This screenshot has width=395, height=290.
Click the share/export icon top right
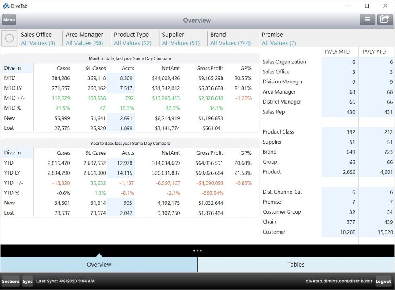click(384, 19)
